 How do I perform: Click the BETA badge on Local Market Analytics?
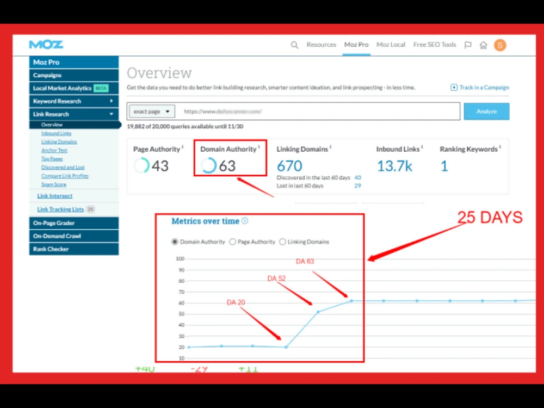click(101, 88)
